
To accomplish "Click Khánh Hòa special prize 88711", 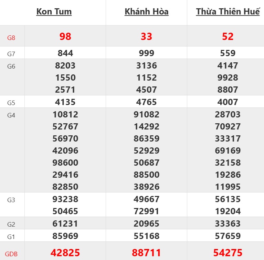I will [147, 253].
